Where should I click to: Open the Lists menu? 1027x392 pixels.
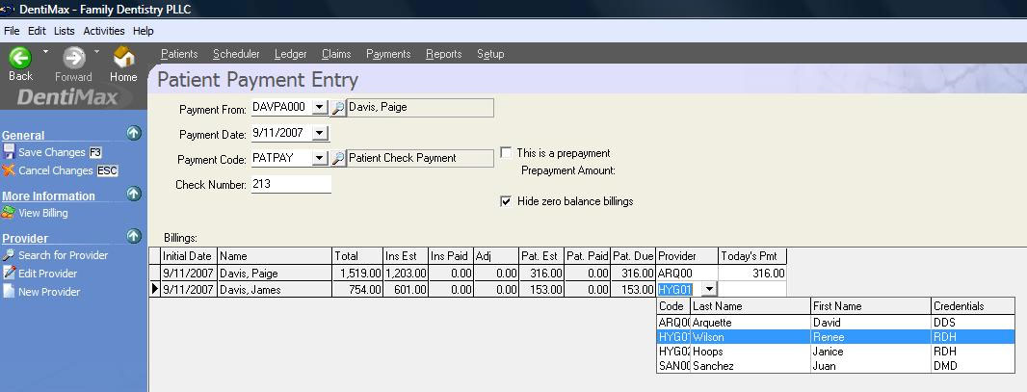pyautogui.click(x=65, y=31)
